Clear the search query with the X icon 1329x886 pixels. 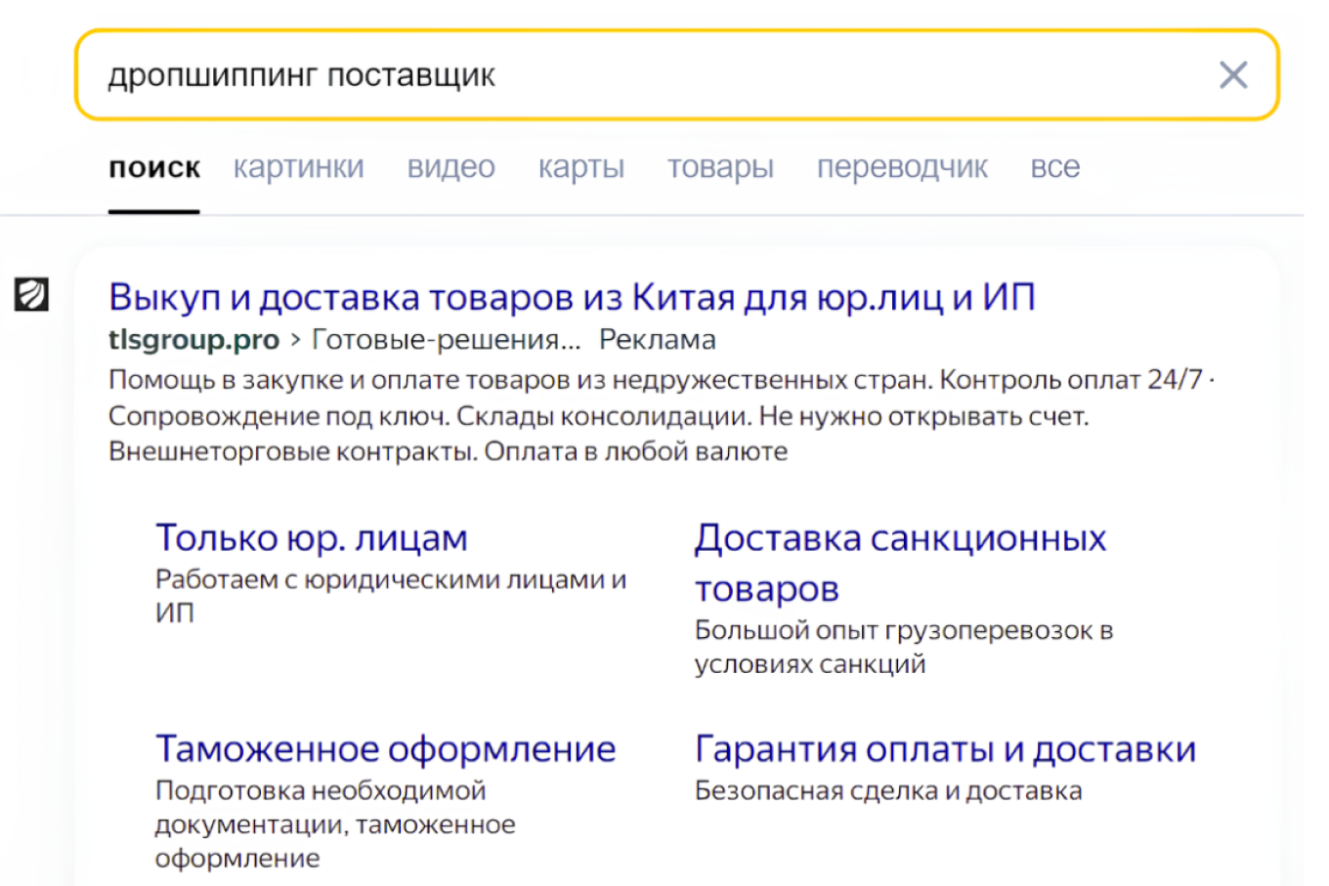(1233, 75)
